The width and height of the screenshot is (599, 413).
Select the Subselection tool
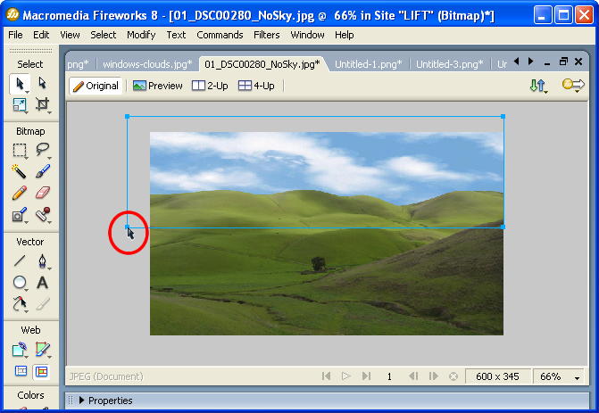coord(42,83)
